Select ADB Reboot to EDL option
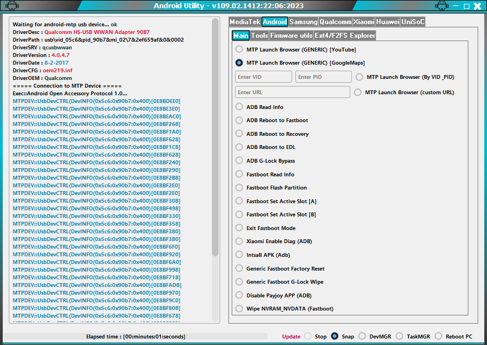Screen dimensions: 487x345 [239, 147]
